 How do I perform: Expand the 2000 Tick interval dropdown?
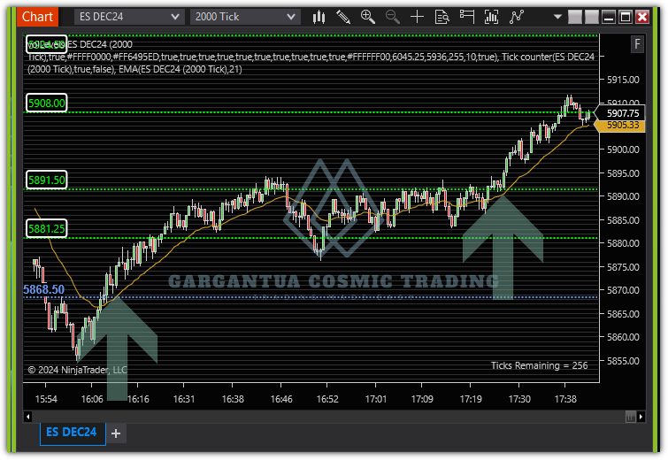(245, 17)
